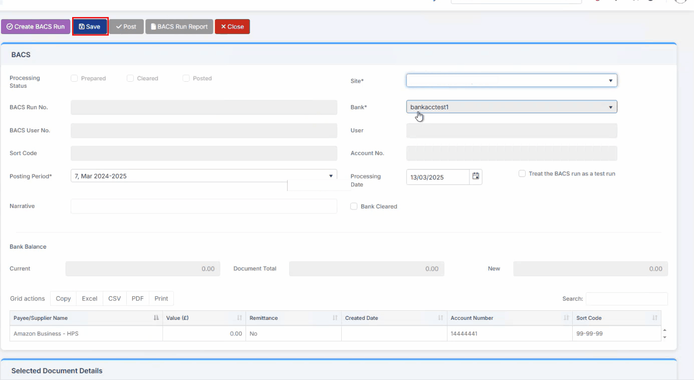Click the Create BACS Run button
This screenshot has height=380, width=694.
[36, 27]
